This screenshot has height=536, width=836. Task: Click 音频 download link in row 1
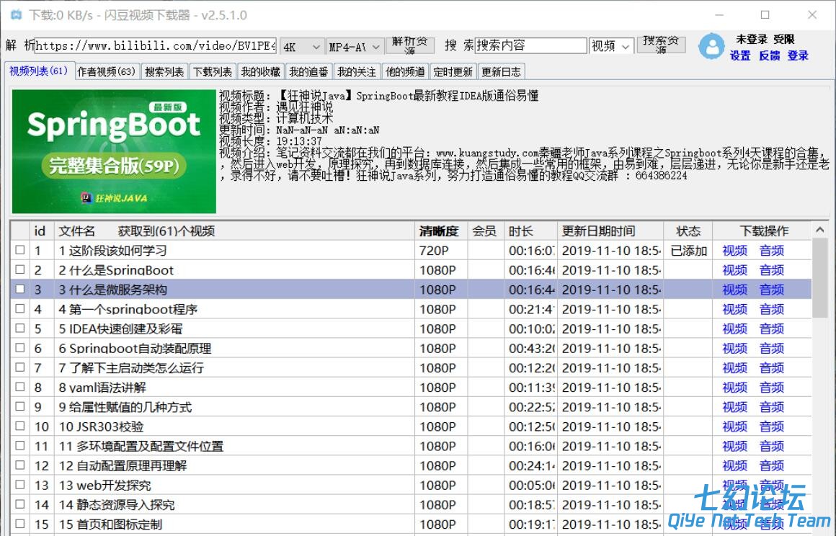[771, 251]
